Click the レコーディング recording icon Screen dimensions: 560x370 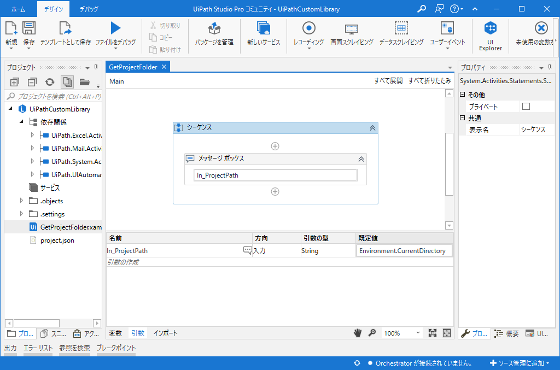coord(309,28)
